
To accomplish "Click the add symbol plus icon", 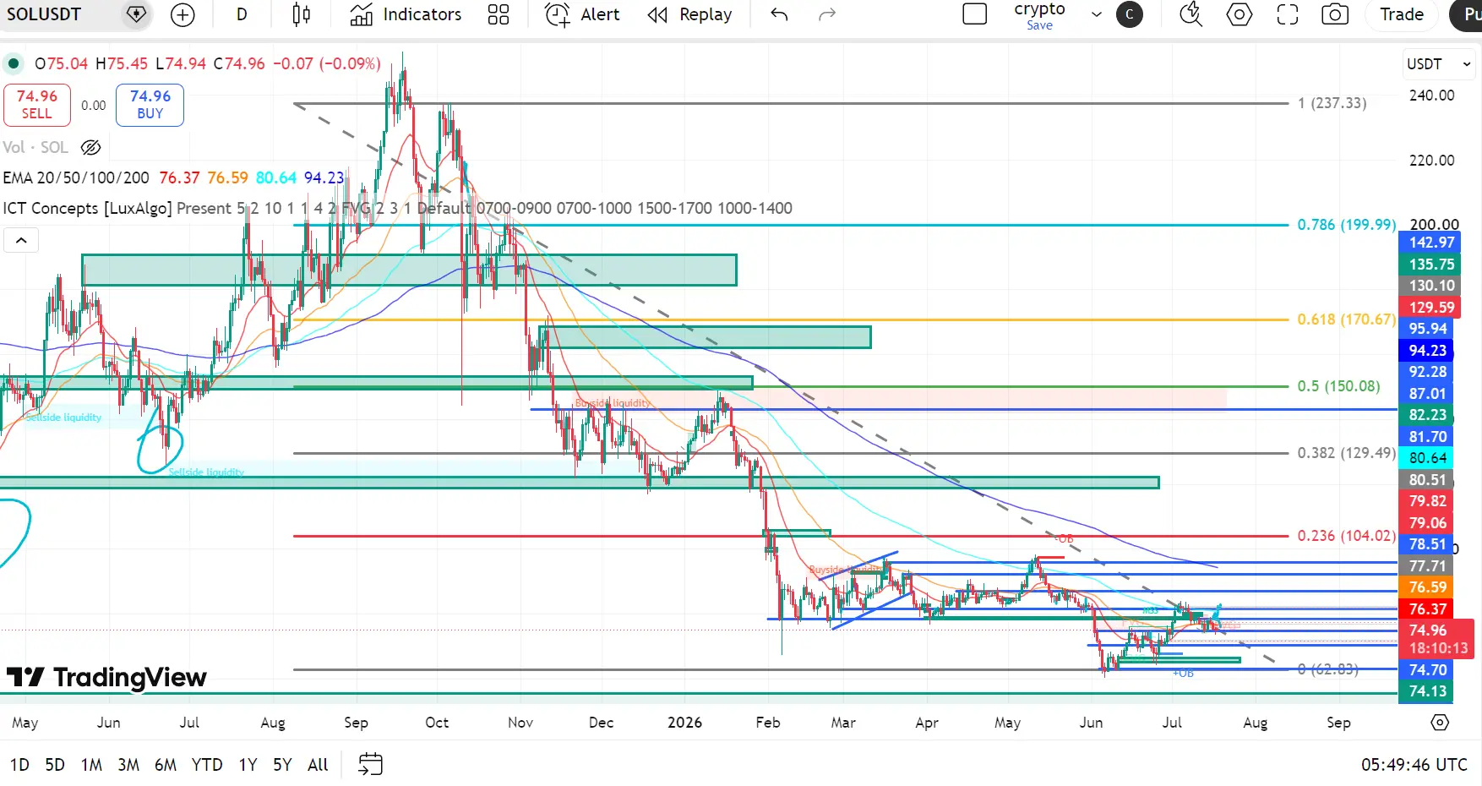I will click(x=183, y=14).
